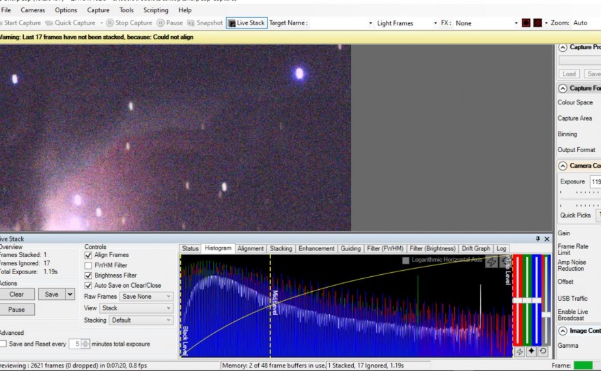The image size is (601, 371).
Task: Click the red crosshatch overlay icon
Action: pos(537,23)
